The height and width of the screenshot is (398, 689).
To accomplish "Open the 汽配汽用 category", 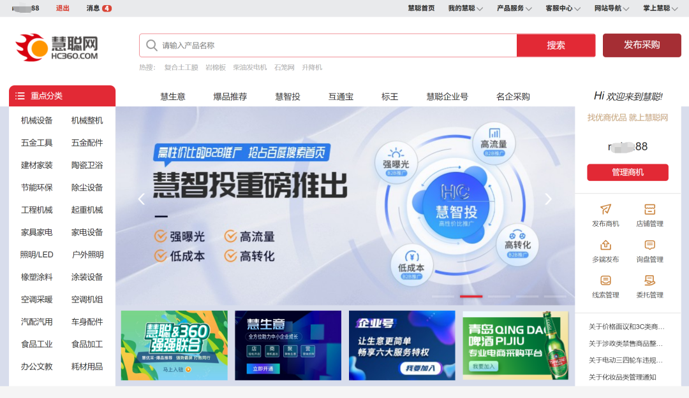I will (x=37, y=322).
